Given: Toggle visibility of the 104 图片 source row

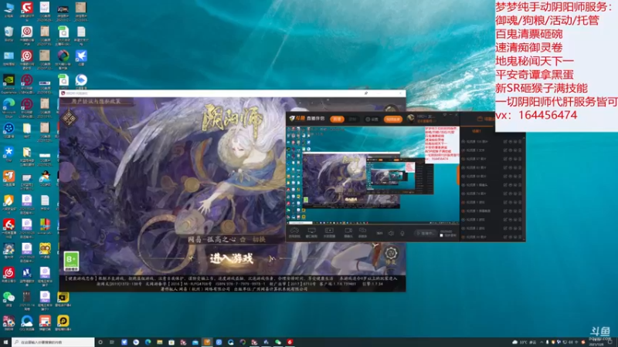Looking at the screenshot, I should click(x=463, y=142).
